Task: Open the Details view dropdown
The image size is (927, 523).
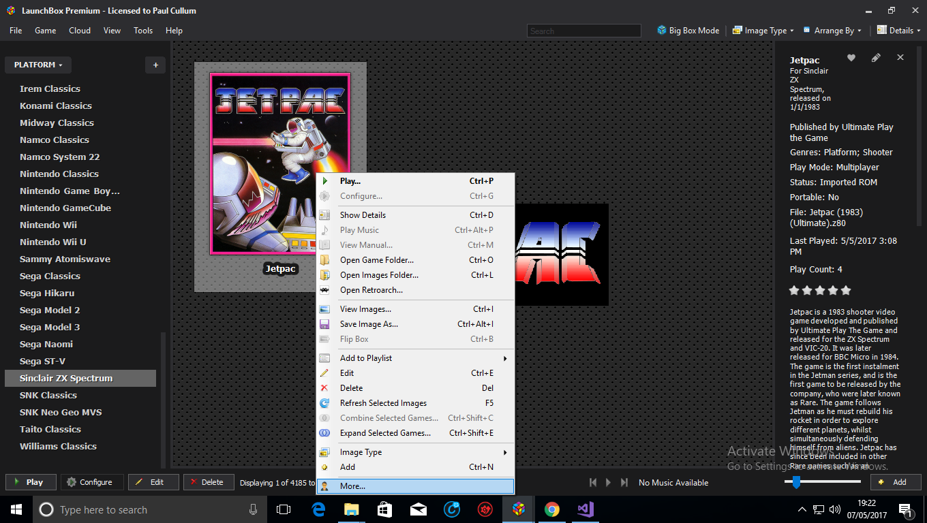Action: coord(899,31)
